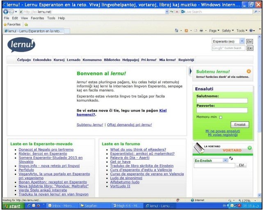Click the Ensaluti login button
This screenshot has height=210, width=264.
click(x=240, y=124)
